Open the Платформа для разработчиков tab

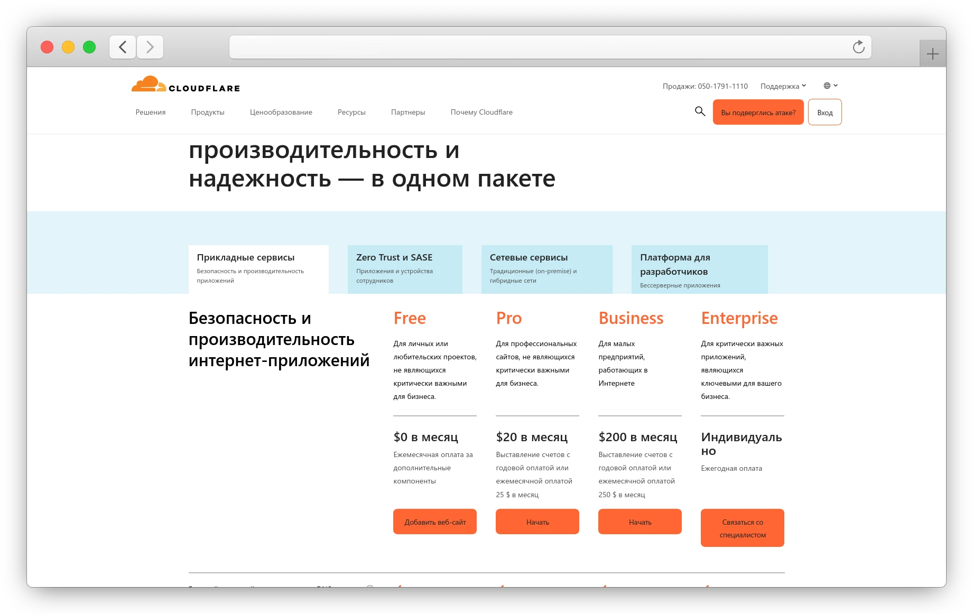(x=699, y=269)
